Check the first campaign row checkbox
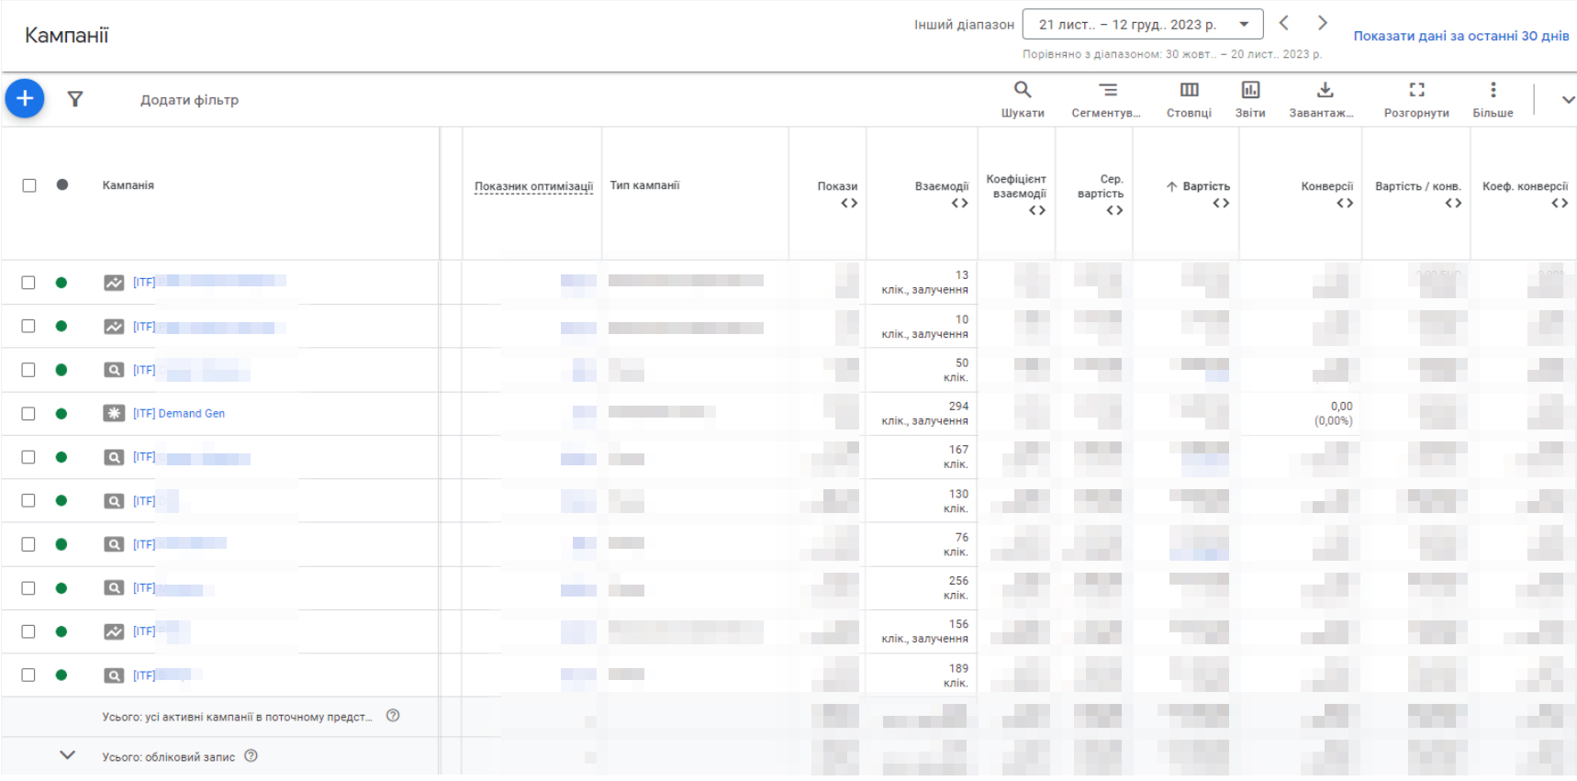Viewport: 1577px width, 781px height. pyautogui.click(x=28, y=283)
